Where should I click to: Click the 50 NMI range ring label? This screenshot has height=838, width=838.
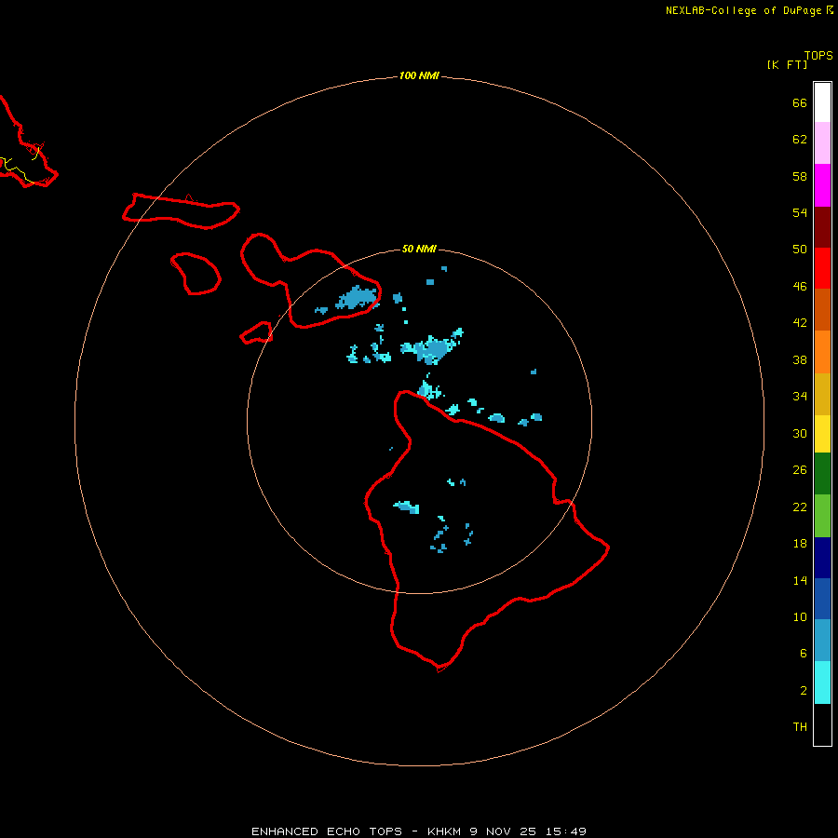[419, 249]
